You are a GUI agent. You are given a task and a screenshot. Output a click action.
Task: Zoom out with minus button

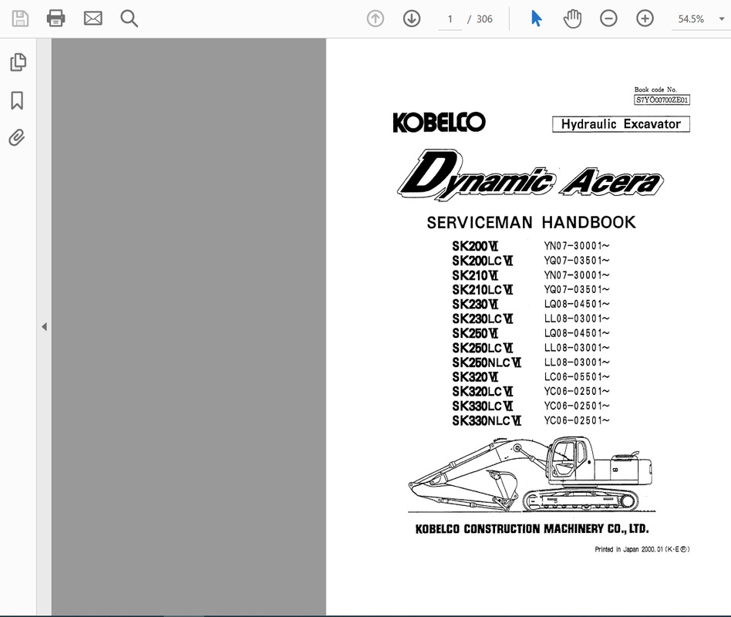point(608,19)
